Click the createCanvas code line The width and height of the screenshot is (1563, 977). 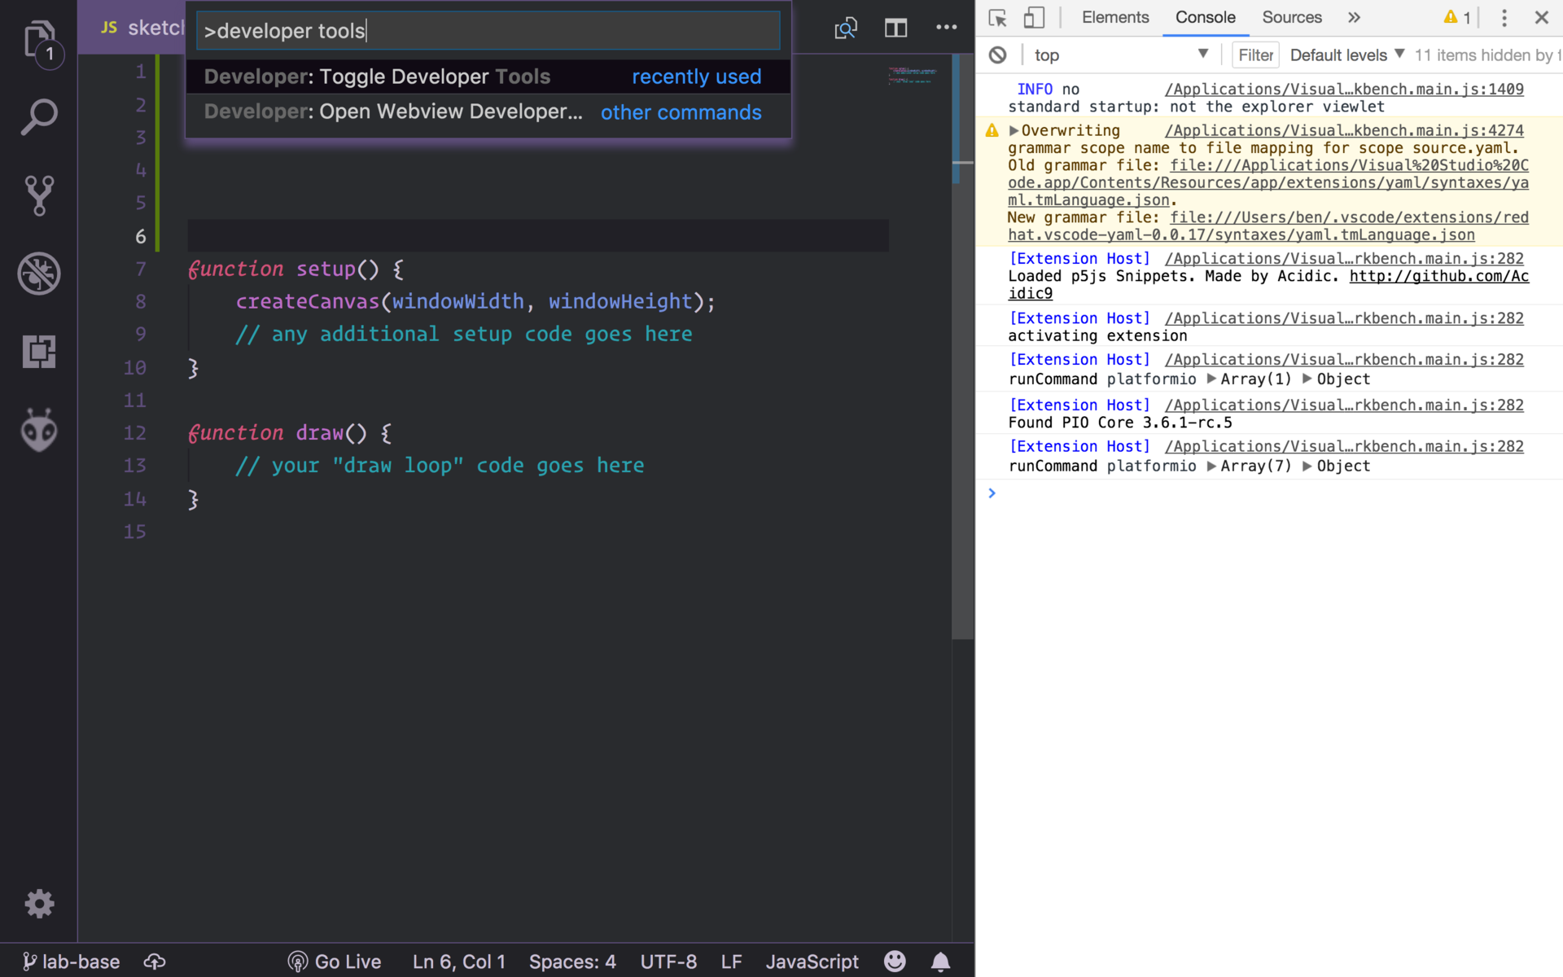475,302
